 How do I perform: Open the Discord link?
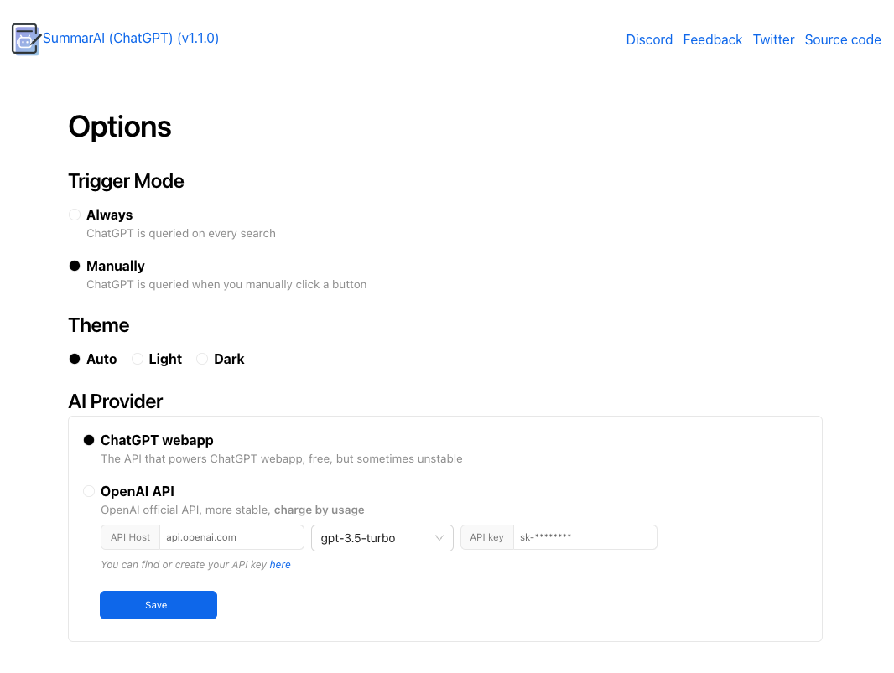[x=649, y=39]
